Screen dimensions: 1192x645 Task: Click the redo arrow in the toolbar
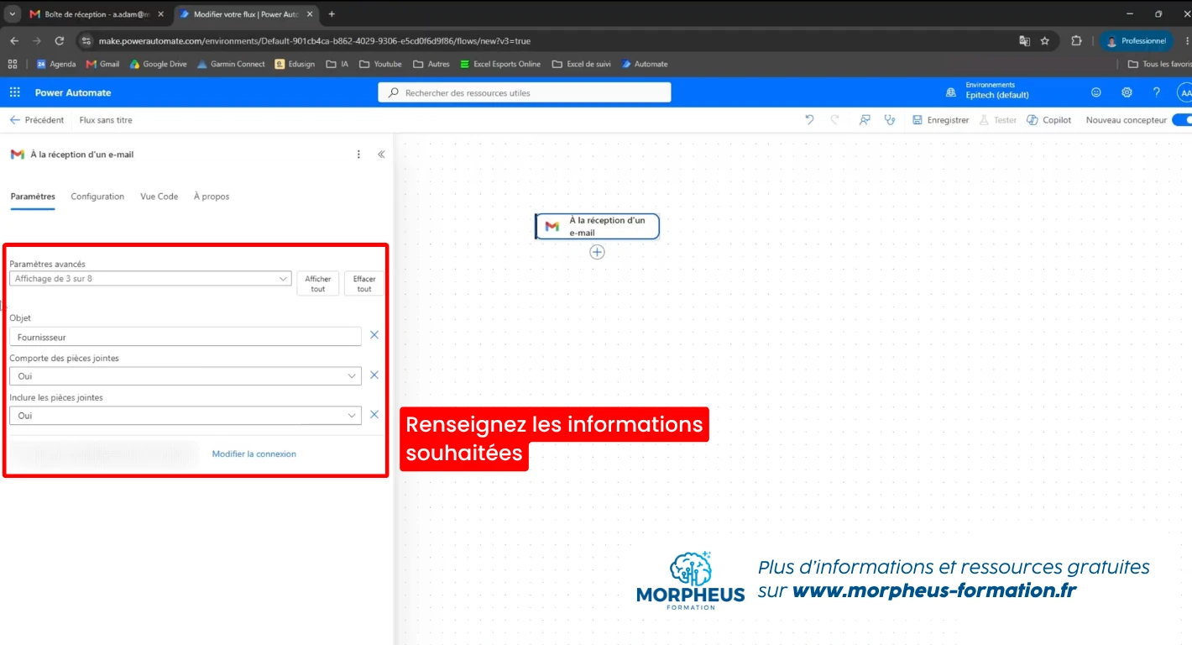coord(834,120)
